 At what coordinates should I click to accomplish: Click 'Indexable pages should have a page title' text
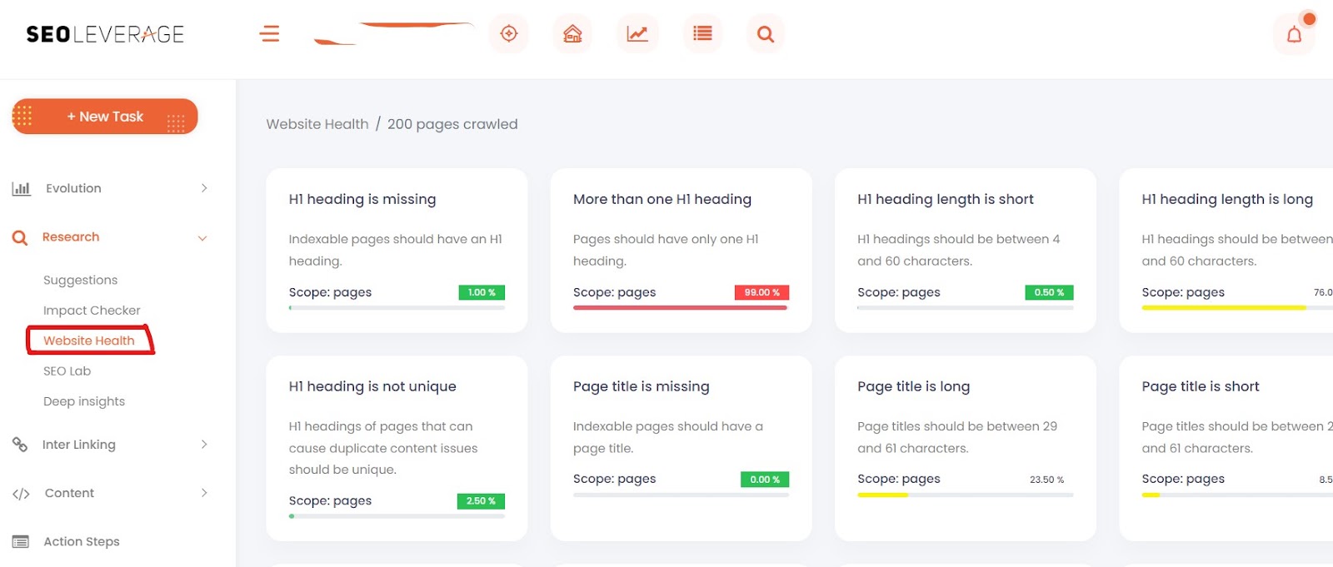(668, 437)
